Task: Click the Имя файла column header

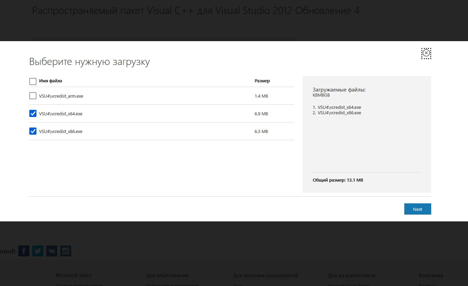Action: (x=50, y=81)
